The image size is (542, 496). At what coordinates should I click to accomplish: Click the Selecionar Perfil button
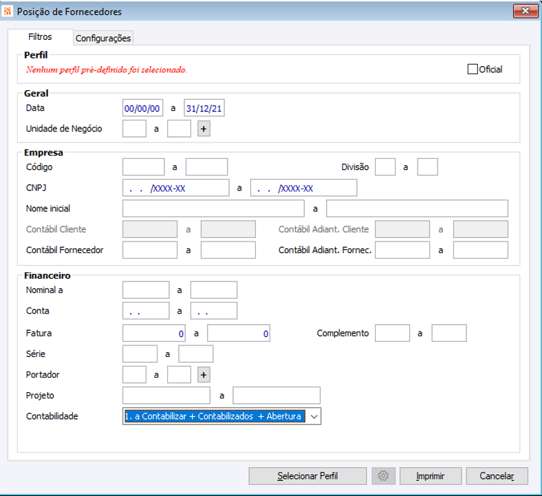(307, 476)
